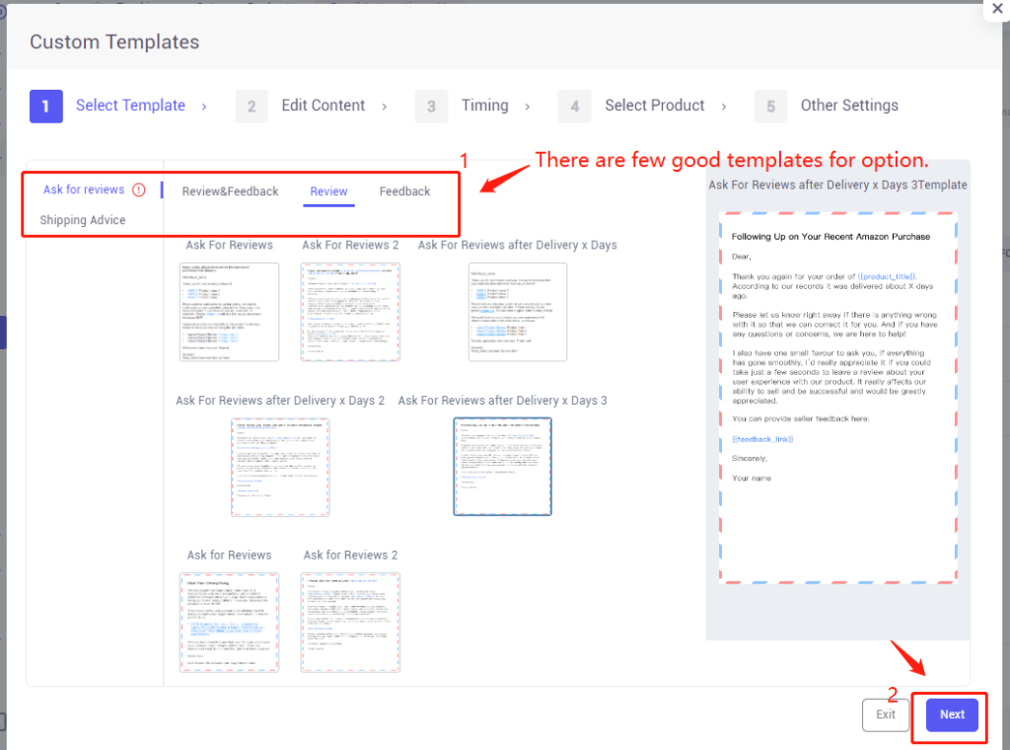Choose Ask For Reviews 2 template thumbnail
The image size is (1010, 750).
350,312
